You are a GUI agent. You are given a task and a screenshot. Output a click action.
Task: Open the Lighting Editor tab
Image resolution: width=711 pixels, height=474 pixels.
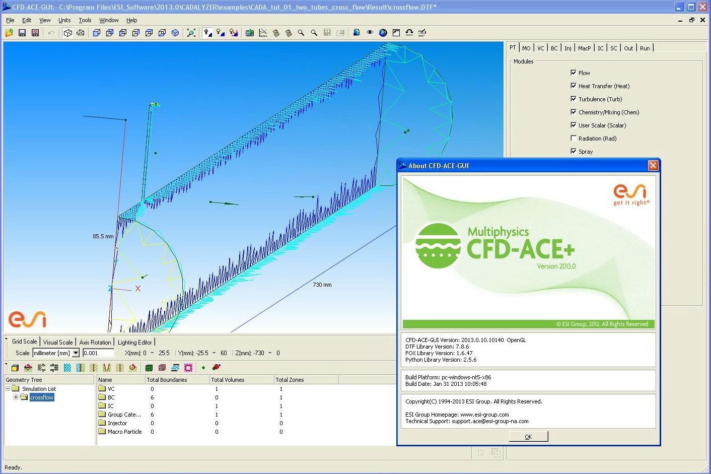(x=134, y=342)
